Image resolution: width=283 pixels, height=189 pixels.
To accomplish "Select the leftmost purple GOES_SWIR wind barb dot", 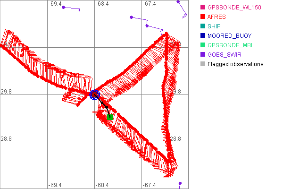I will [63, 7].
